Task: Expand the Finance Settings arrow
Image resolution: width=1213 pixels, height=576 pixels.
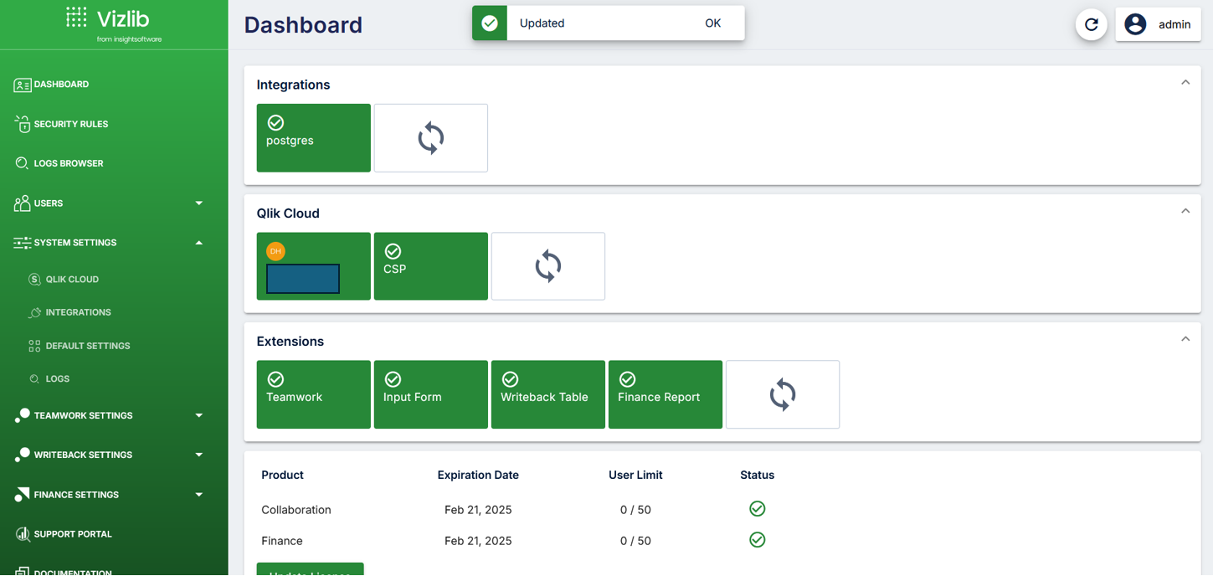Action: [x=198, y=495]
